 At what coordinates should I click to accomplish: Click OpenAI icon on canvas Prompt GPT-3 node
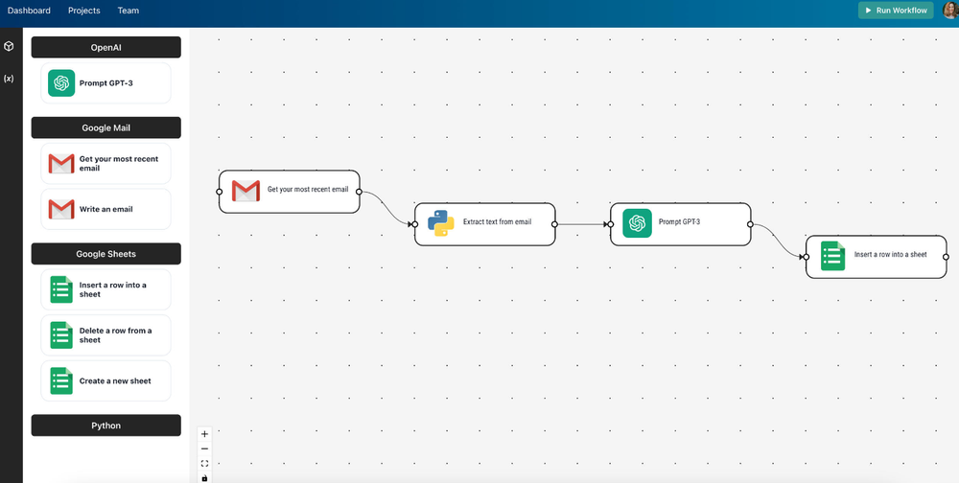coord(638,223)
